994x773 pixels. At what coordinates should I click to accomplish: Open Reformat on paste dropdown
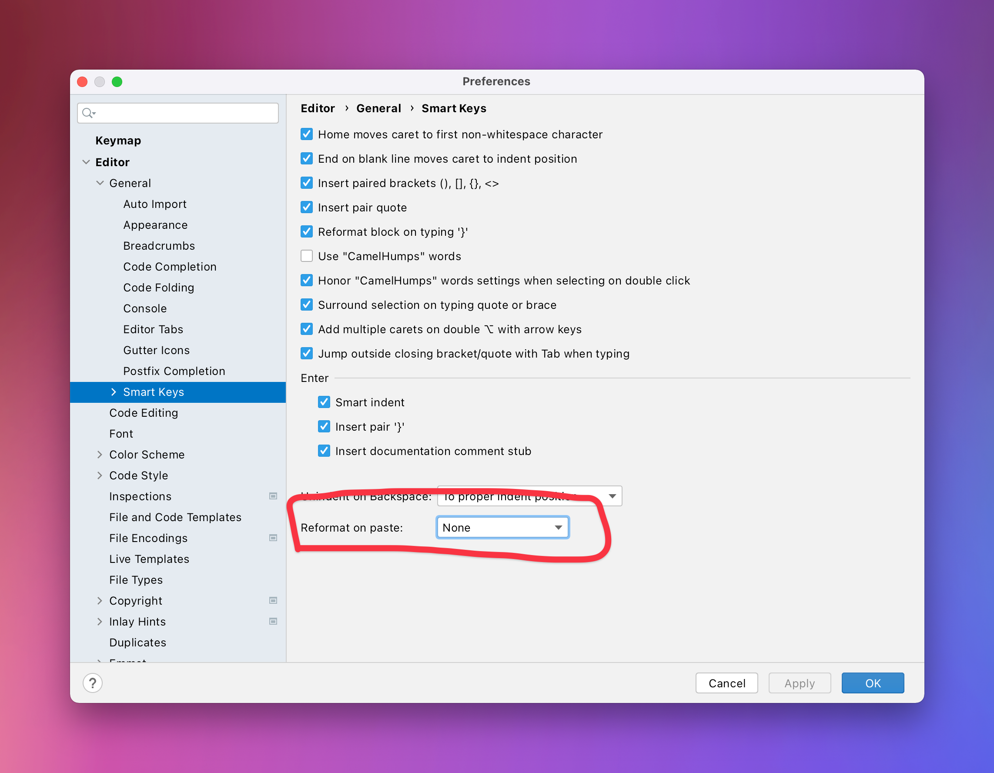(x=502, y=528)
